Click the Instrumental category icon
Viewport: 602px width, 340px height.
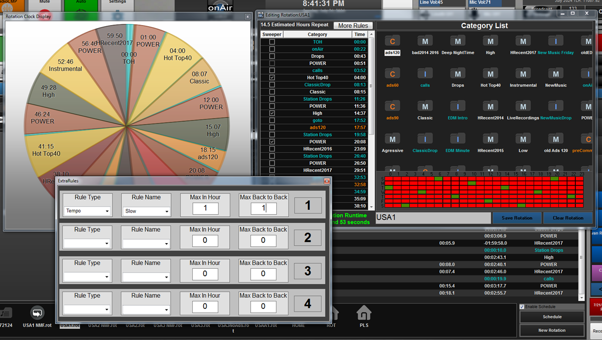tap(523, 74)
